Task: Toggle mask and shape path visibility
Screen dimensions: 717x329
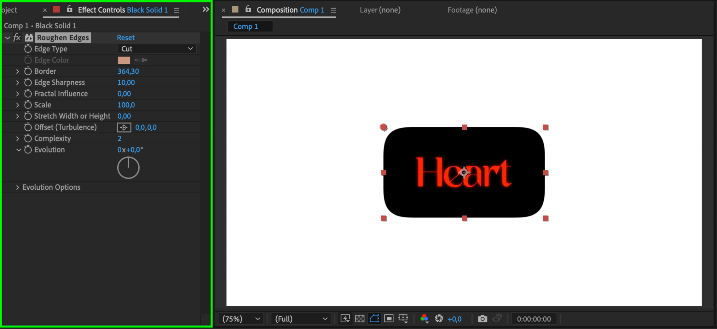Action: pos(374,318)
